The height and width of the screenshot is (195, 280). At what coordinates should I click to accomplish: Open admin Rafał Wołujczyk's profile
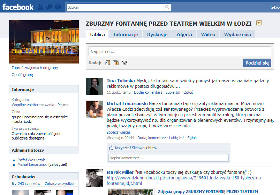[31, 160]
